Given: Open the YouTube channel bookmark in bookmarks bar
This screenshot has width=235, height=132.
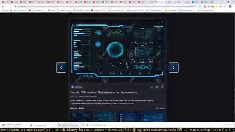Looking at the screenshot, I should click(37, 10).
